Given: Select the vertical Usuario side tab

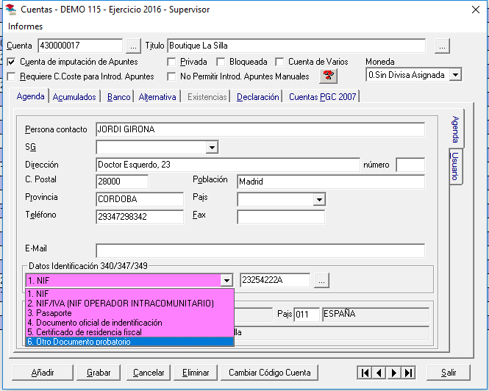Looking at the screenshot, I should [x=456, y=166].
